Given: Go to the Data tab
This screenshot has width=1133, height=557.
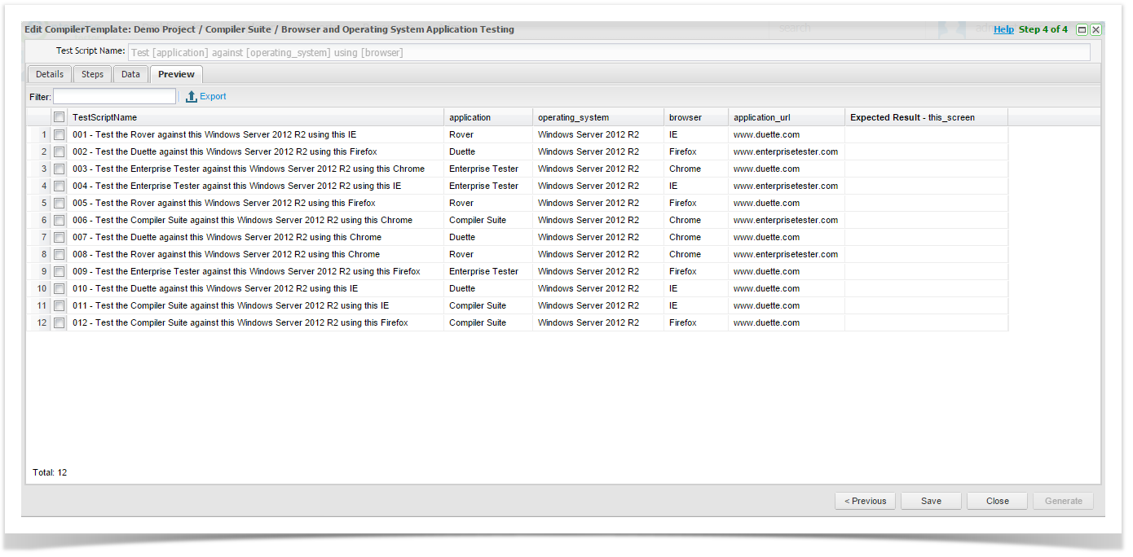Looking at the screenshot, I should point(130,74).
